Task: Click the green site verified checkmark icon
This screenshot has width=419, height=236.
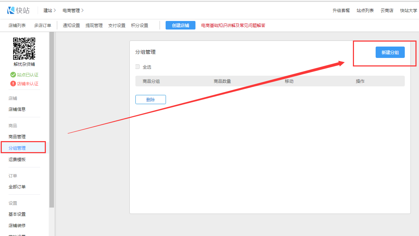Action: (x=13, y=75)
